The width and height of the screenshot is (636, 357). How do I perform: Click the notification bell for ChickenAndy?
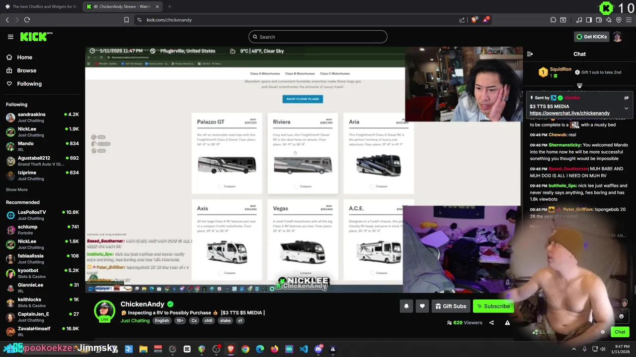pos(406,306)
